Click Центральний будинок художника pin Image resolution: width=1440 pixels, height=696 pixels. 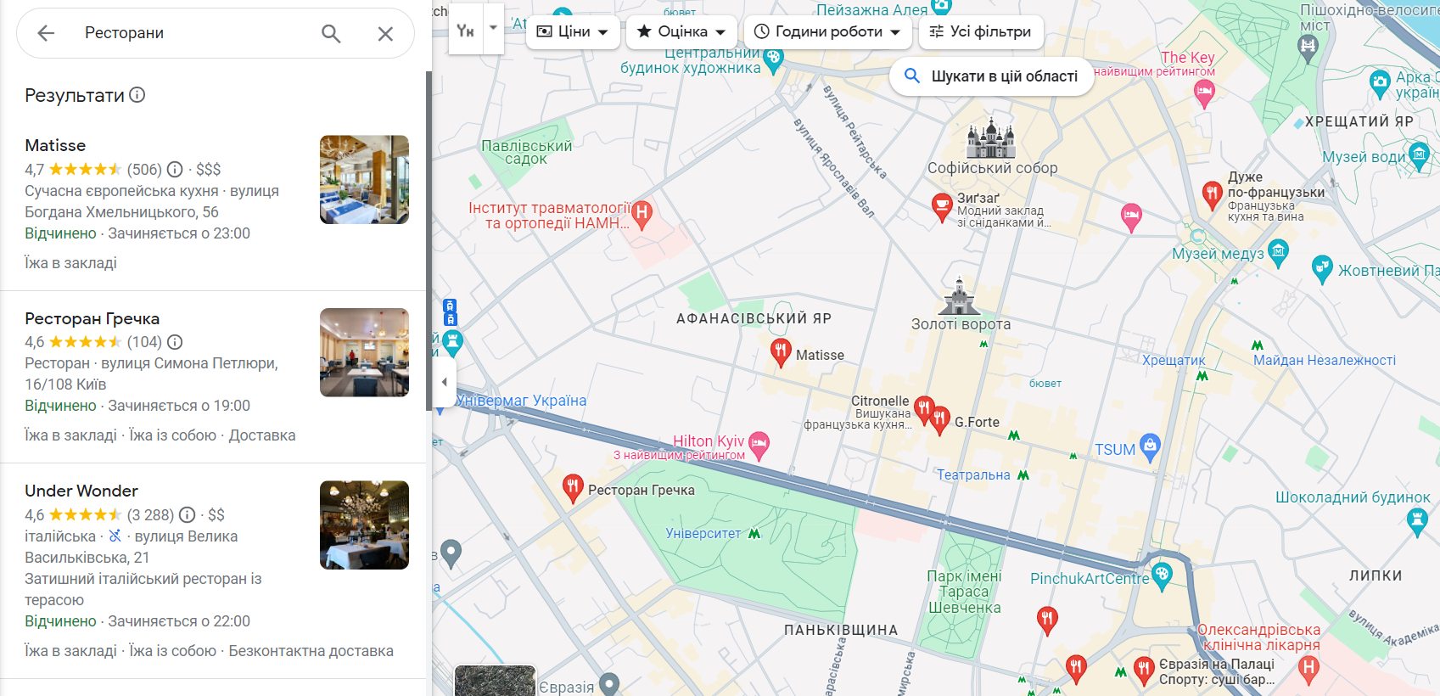pyautogui.click(x=772, y=60)
